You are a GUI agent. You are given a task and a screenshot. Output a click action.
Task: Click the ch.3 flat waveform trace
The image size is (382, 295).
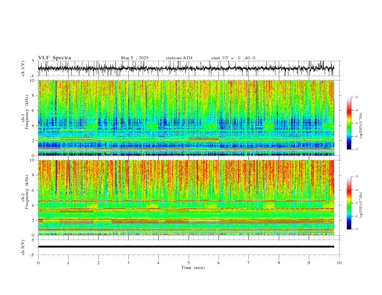coord(186,247)
